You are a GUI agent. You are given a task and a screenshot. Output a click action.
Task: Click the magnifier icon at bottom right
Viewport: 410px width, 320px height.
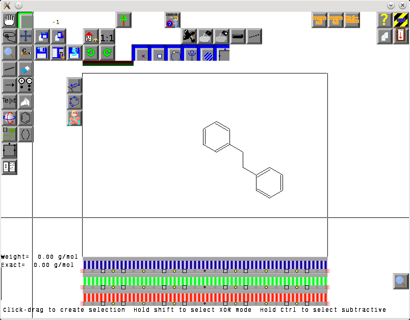401,281
